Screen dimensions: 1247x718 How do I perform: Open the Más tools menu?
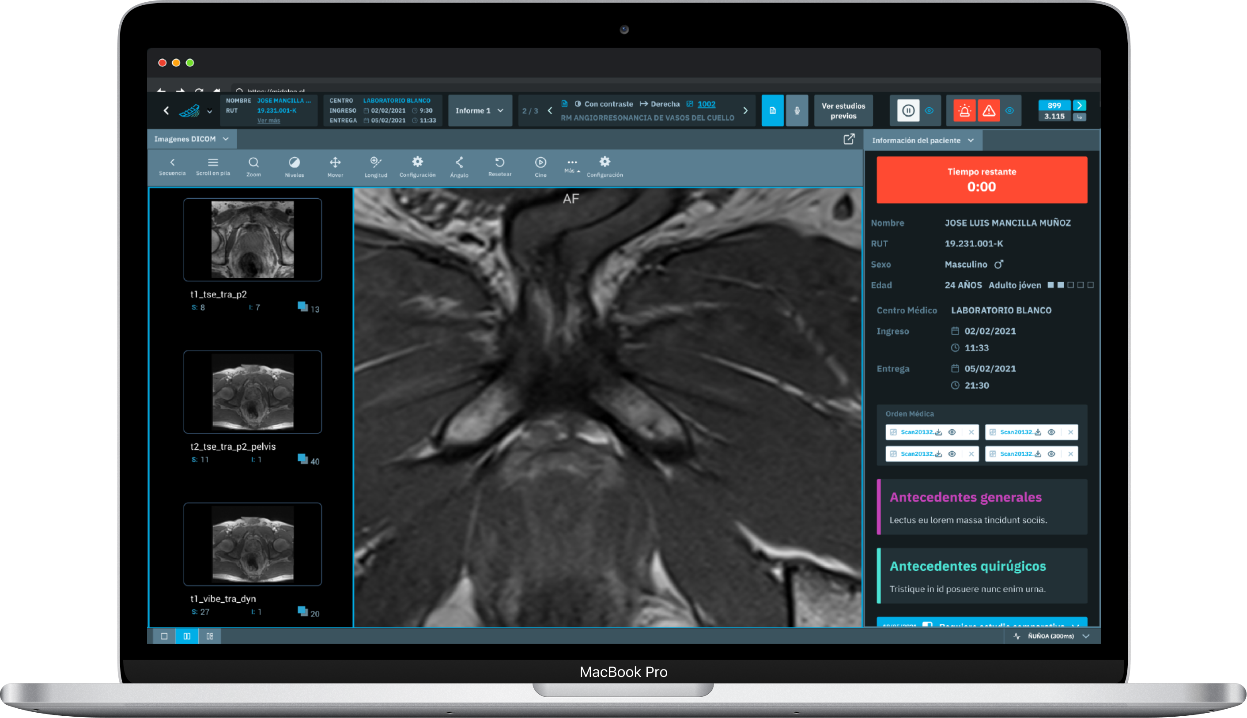572,165
